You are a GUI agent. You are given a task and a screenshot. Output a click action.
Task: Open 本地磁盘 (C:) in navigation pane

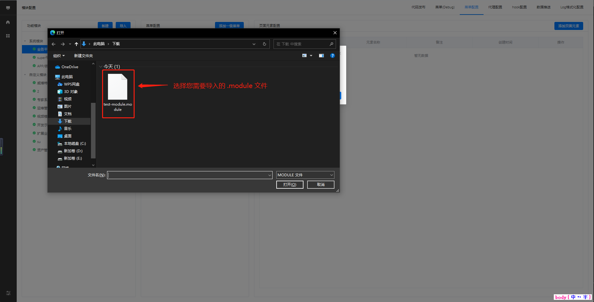[x=75, y=144]
